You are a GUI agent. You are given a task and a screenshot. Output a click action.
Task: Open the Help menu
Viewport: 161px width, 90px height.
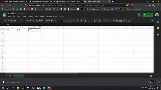coord(55,17)
